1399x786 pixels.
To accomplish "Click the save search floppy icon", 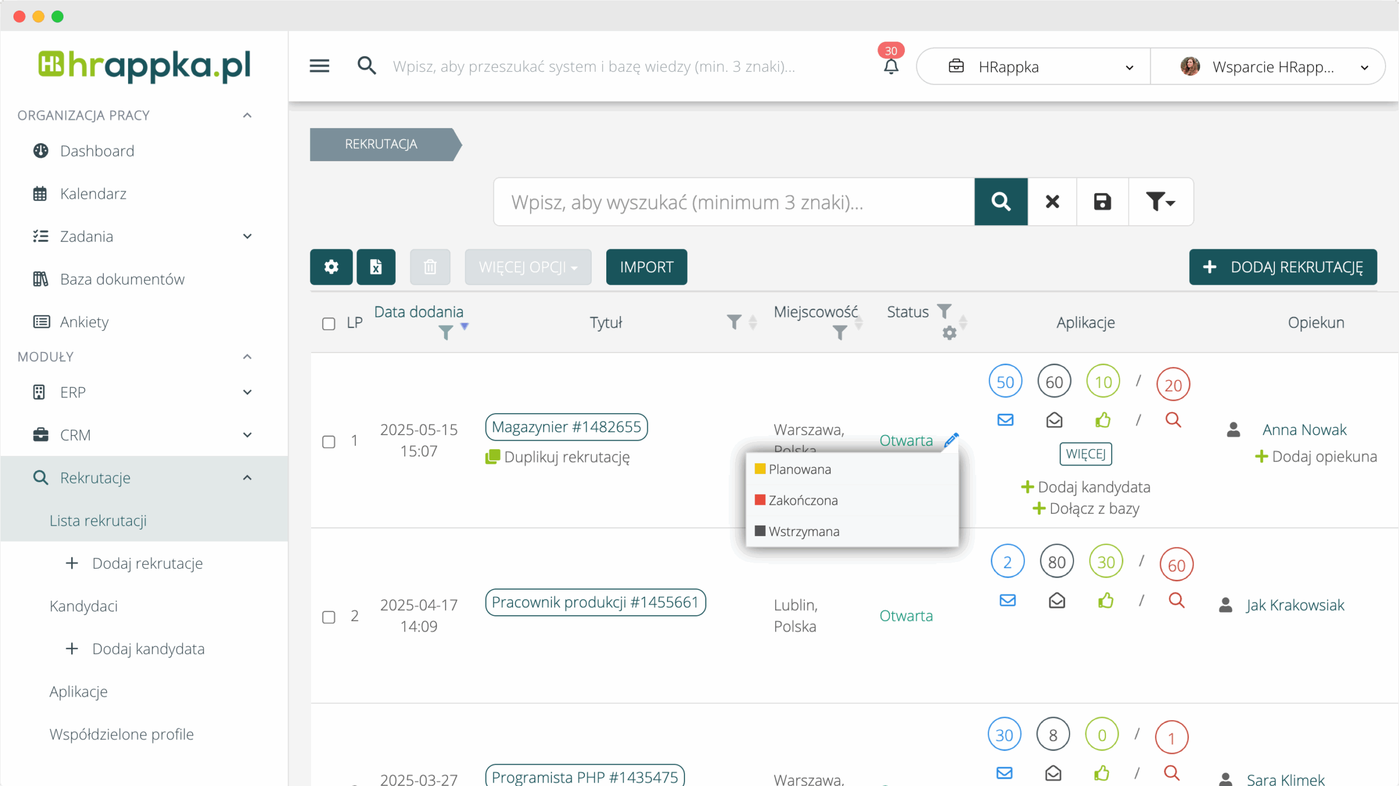I will coord(1102,202).
